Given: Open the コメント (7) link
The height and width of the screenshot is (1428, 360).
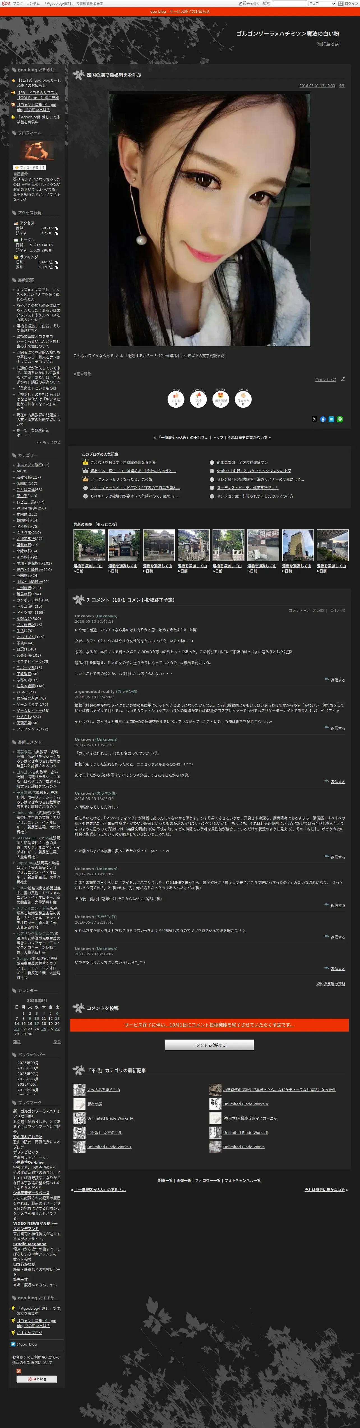Looking at the screenshot, I should (326, 380).
